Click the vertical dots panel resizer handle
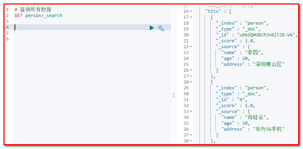The image size is (303, 149). [173, 95]
